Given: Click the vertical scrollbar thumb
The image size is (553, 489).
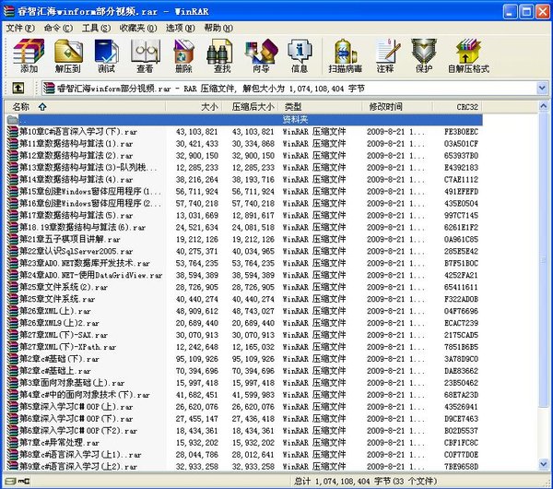Looking at the screenshot, I should 544,258.
